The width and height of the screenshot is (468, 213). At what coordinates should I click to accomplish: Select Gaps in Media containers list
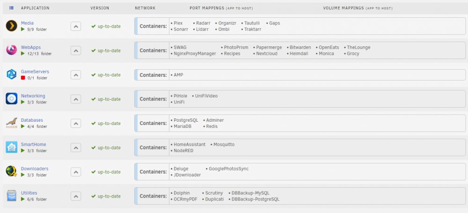pos(275,23)
